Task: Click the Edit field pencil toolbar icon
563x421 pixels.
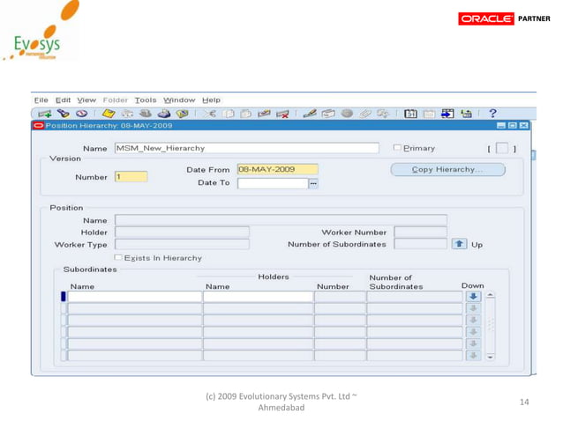Action: point(311,113)
